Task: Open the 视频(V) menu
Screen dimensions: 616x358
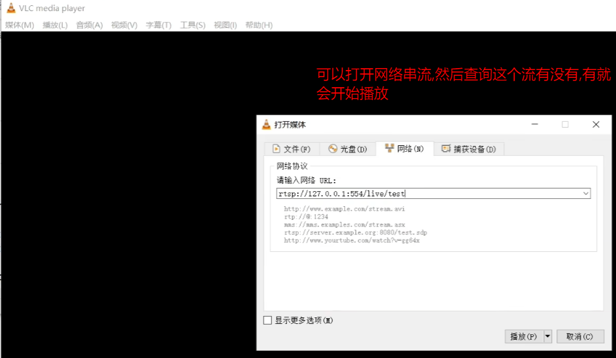Action: pyautogui.click(x=124, y=25)
